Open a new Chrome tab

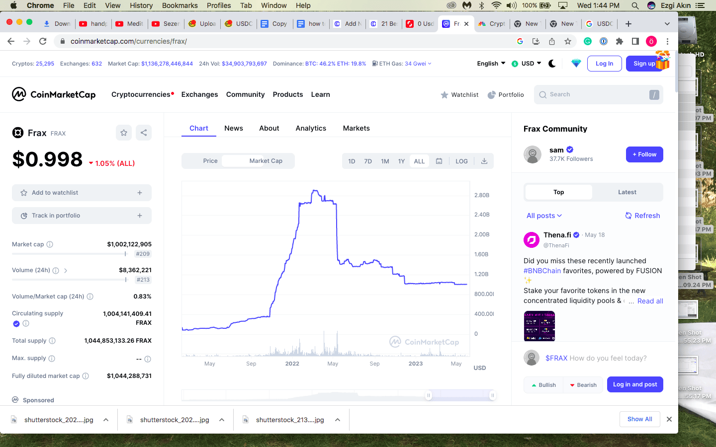tap(628, 24)
